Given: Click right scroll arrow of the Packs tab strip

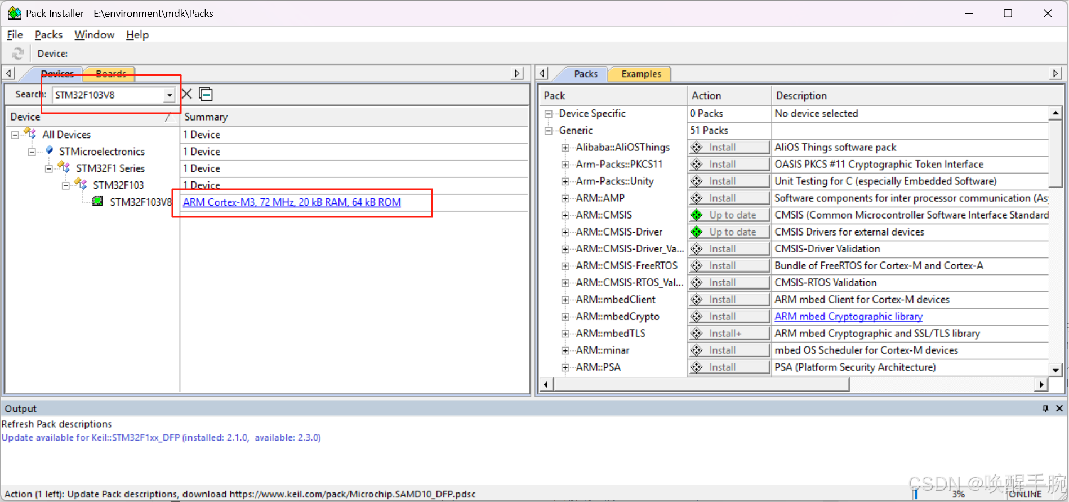Looking at the screenshot, I should (x=1056, y=73).
